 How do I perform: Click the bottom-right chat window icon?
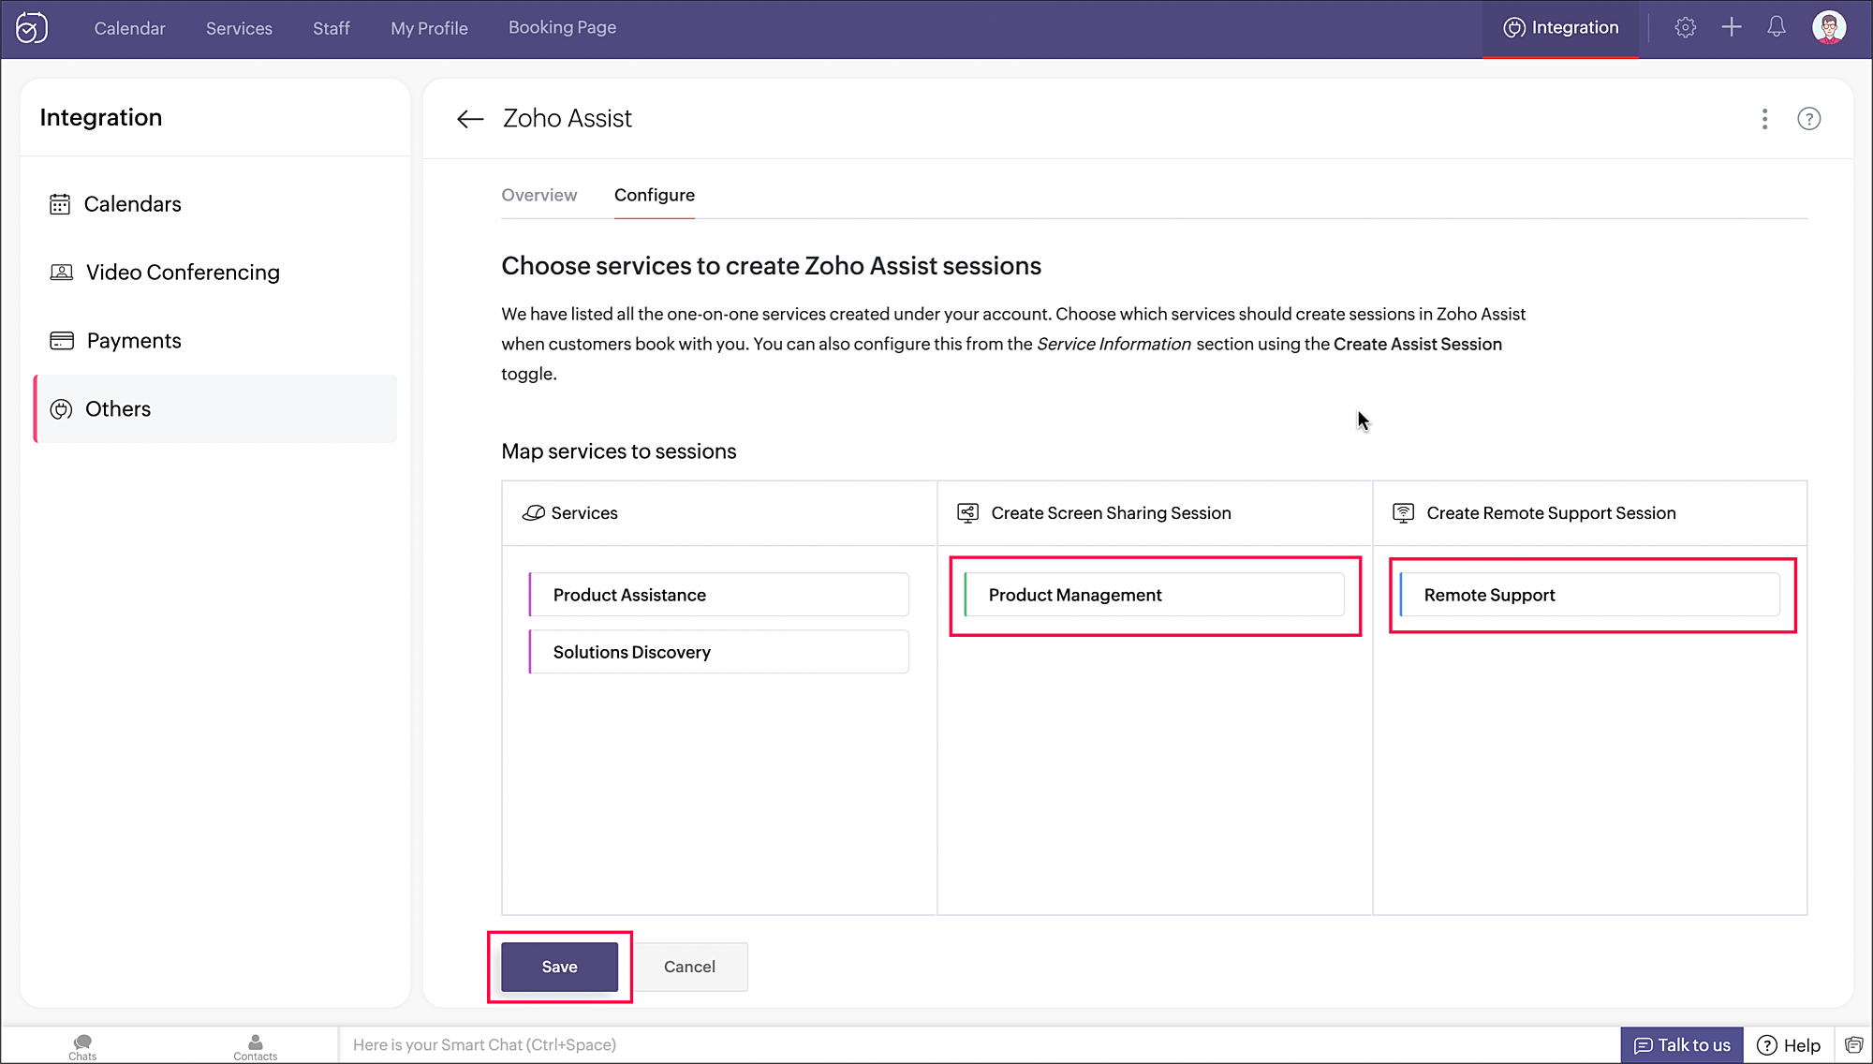click(1853, 1045)
